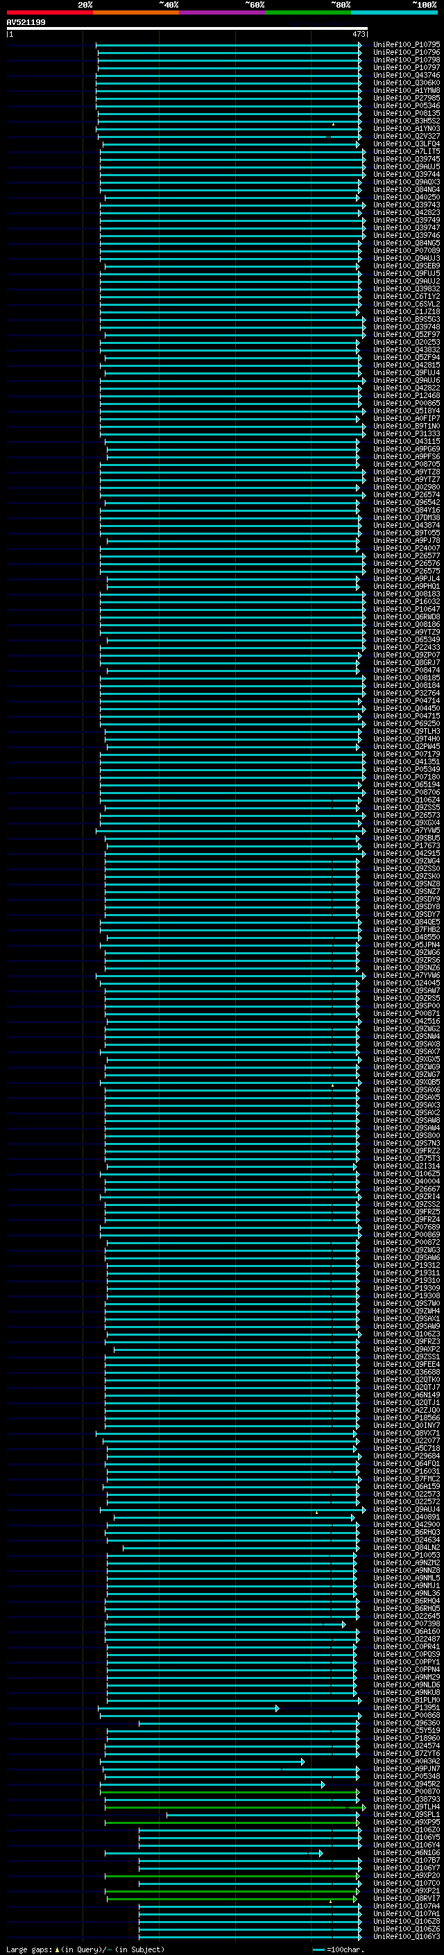Select the UniRef100_P00865 label
This screenshot has height=1955, width=444.
(x=406, y=403)
